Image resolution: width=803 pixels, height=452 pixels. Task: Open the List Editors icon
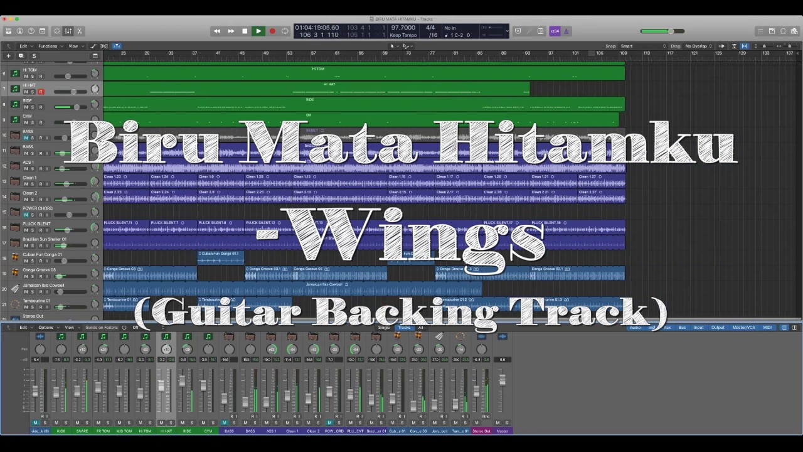760,31
